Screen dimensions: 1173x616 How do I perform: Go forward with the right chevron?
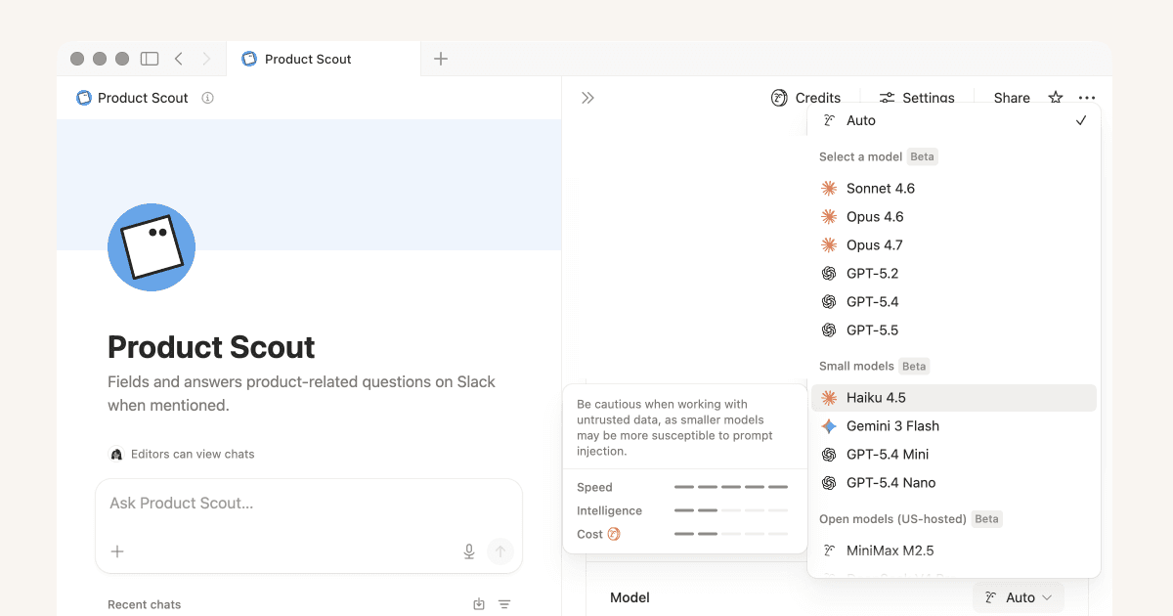[x=206, y=59]
